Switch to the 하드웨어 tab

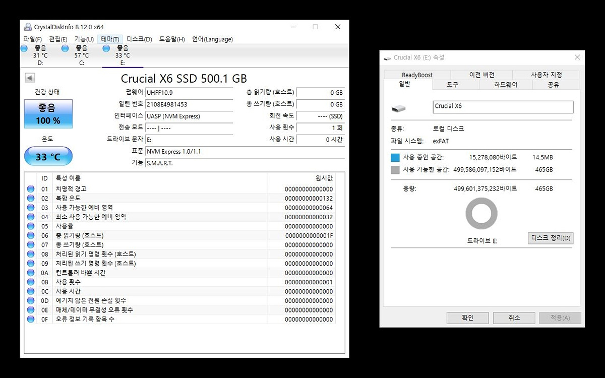(506, 85)
